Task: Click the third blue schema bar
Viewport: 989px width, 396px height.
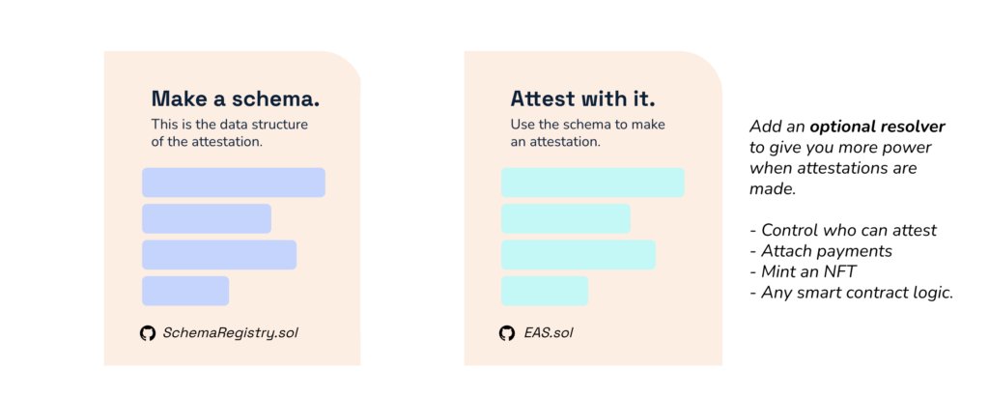Action: (x=219, y=255)
